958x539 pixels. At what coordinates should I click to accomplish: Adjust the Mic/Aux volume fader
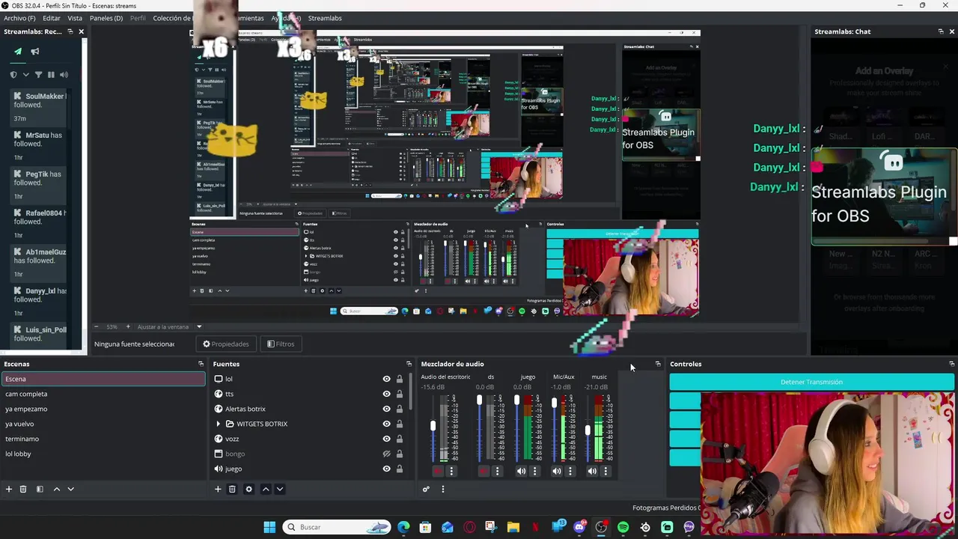click(555, 403)
